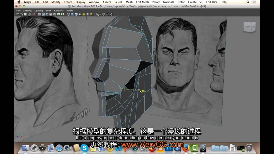The width and height of the screenshot is (274, 154).
Task: Open the Normals menu
Action: [169, 2]
